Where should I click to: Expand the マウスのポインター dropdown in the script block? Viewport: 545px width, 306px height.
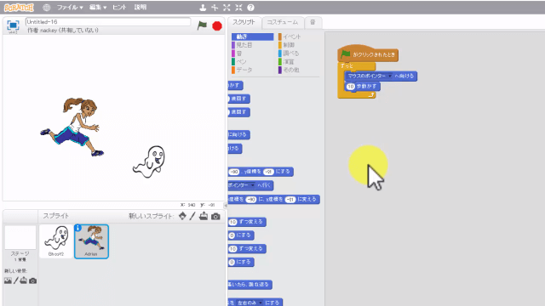[390, 76]
